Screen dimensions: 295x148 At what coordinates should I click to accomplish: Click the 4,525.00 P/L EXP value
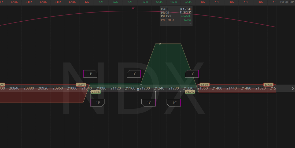tap(186, 16)
